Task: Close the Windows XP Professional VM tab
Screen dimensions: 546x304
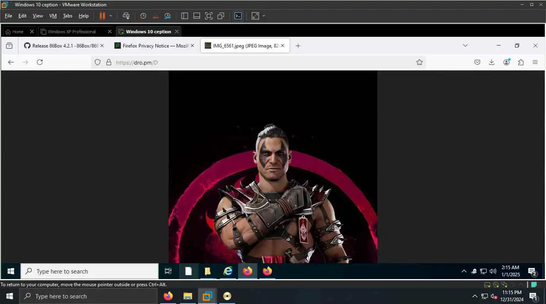Action: pos(110,32)
